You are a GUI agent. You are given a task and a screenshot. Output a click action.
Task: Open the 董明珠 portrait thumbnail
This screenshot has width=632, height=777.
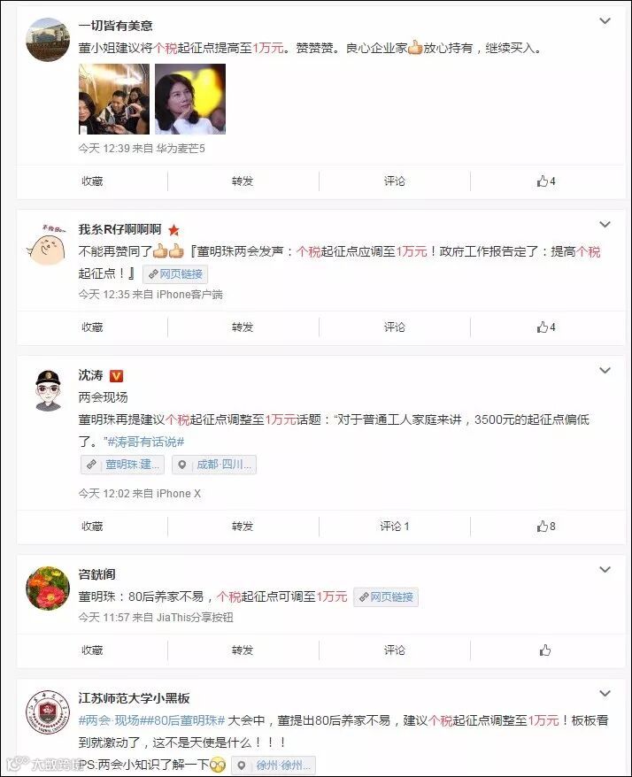point(190,98)
